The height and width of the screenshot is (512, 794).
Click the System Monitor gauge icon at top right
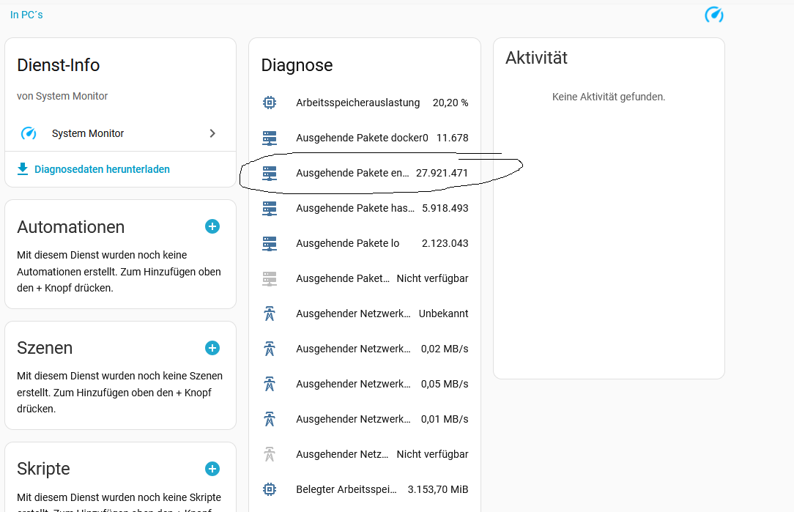[x=713, y=15]
